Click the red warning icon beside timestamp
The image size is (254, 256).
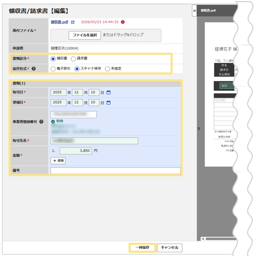pos(123,22)
